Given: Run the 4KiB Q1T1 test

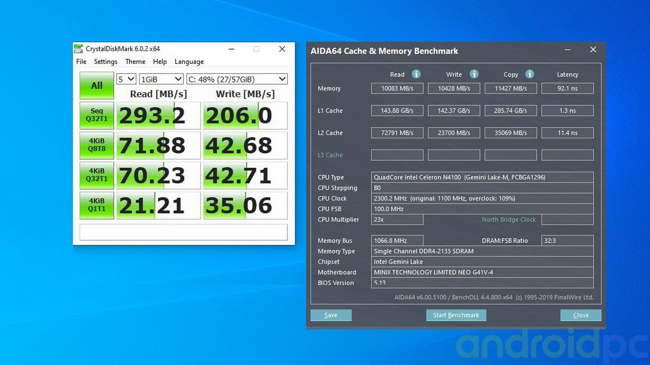Looking at the screenshot, I should click(x=96, y=205).
